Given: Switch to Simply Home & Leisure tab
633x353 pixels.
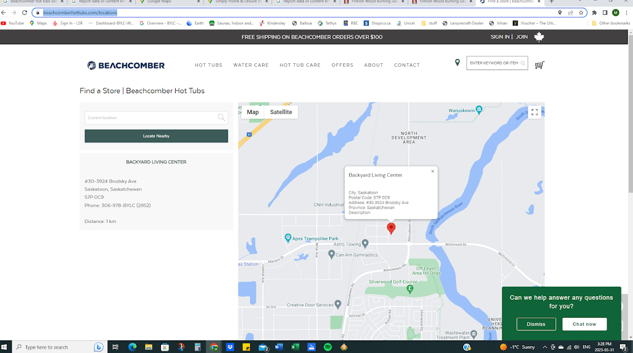Looking at the screenshot, I should pyautogui.click(x=237, y=2).
